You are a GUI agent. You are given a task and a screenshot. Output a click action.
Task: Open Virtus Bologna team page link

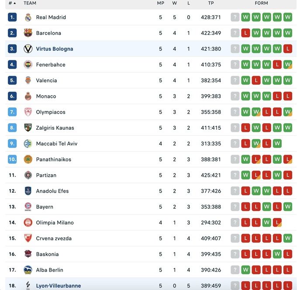55,49
